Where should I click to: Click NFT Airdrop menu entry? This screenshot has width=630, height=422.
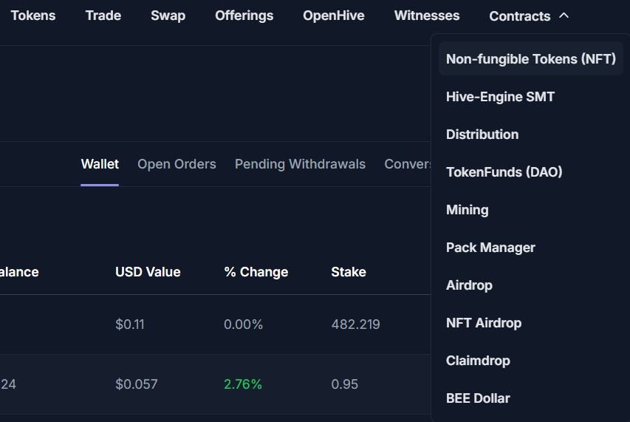(x=483, y=323)
